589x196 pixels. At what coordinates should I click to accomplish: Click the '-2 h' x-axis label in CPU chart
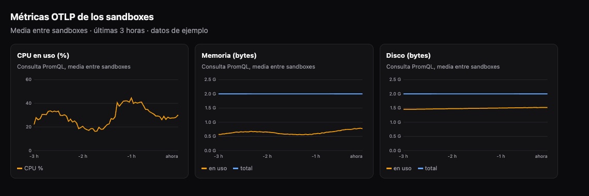point(83,156)
